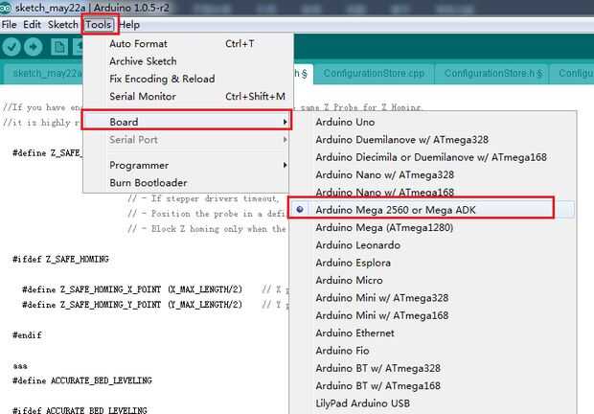This screenshot has height=414, width=594.
Task: Select Arduino Ethernet board
Action: point(432,333)
